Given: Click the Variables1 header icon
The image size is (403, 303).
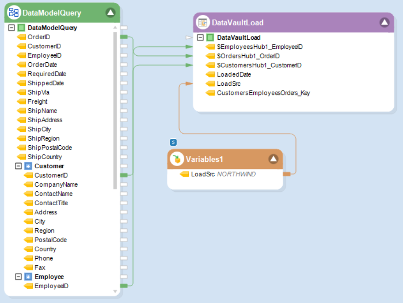Looking at the screenshot, I should click(x=176, y=159).
